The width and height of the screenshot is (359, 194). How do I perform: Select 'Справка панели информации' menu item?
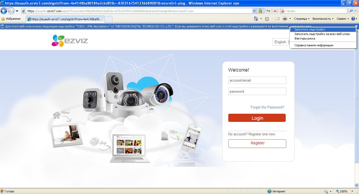314,45
